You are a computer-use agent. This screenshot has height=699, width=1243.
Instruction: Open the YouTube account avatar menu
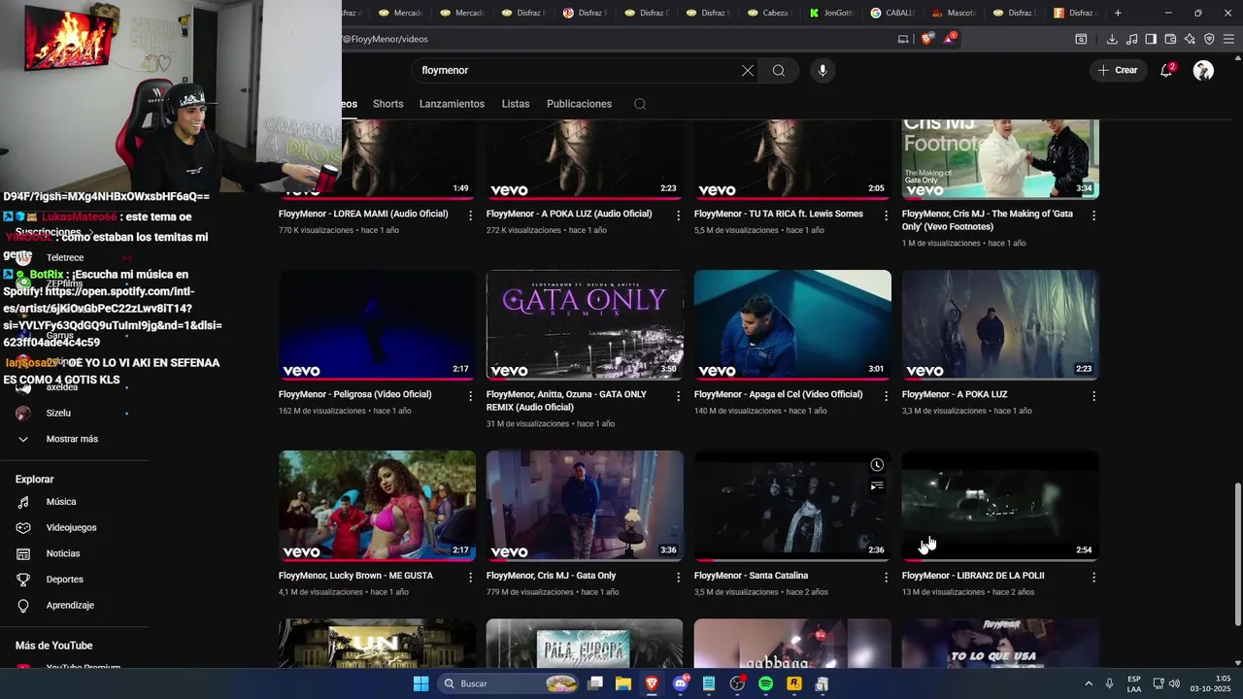click(1203, 70)
